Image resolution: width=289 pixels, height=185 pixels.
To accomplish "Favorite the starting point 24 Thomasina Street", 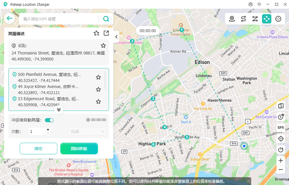I will (103, 46).
